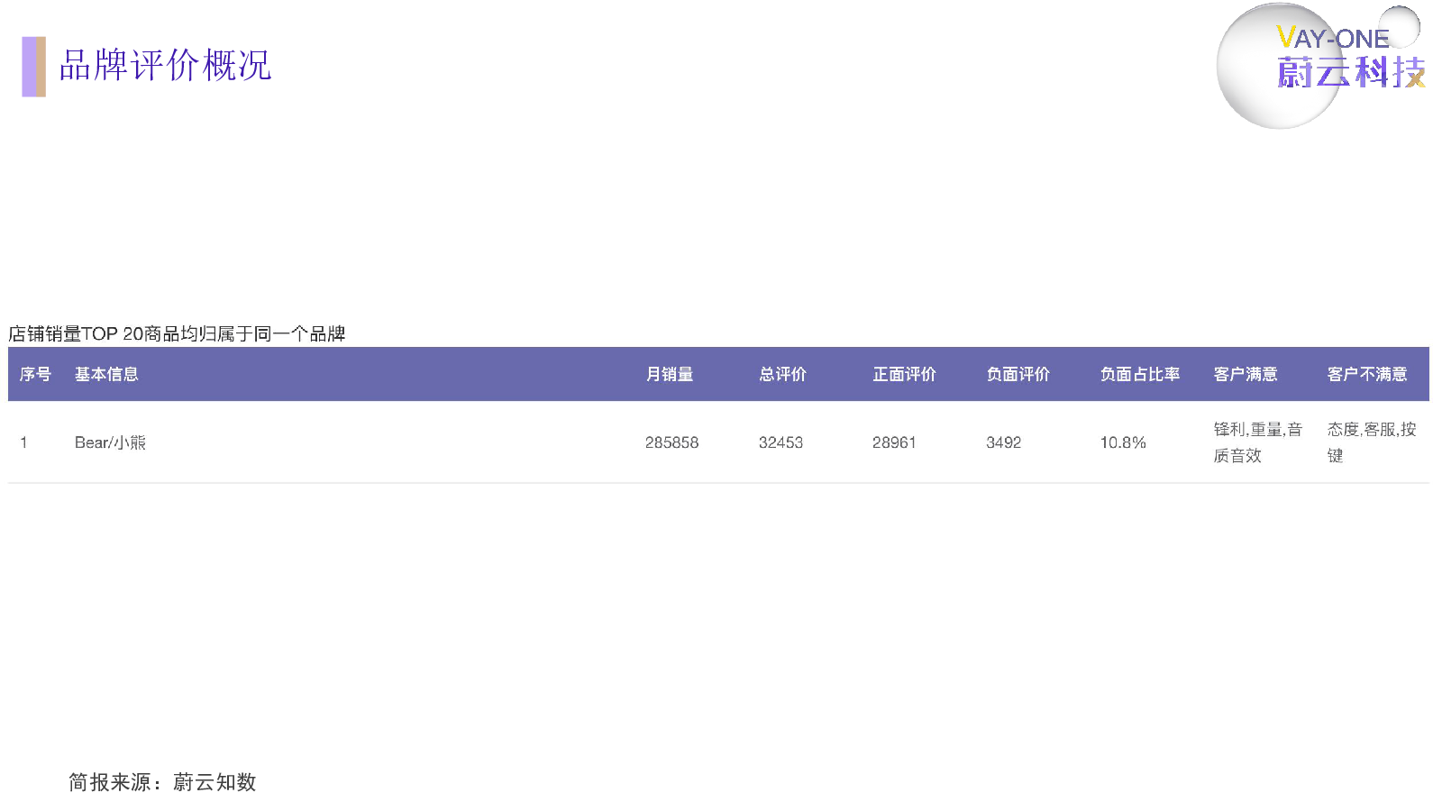The height and width of the screenshot is (811, 1442).
Task: Click the 客户不满意 column header
Action: point(1366,374)
